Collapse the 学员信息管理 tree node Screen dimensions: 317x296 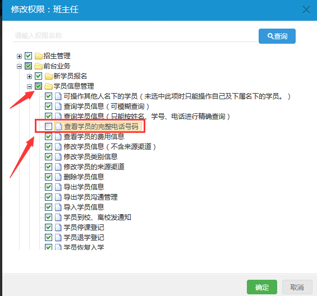click(29, 86)
